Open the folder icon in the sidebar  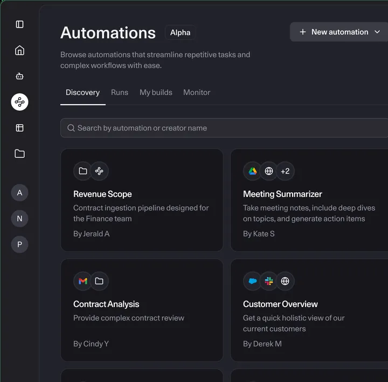(19, 154)
